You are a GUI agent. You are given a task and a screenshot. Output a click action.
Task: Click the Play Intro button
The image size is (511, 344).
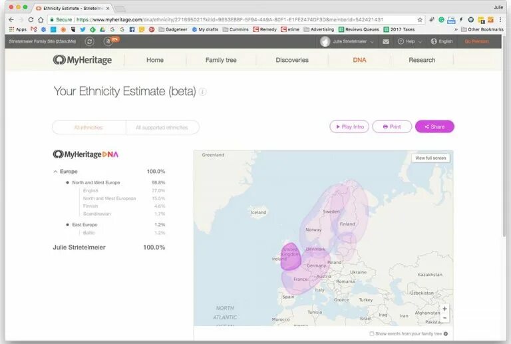click(349, 126)
